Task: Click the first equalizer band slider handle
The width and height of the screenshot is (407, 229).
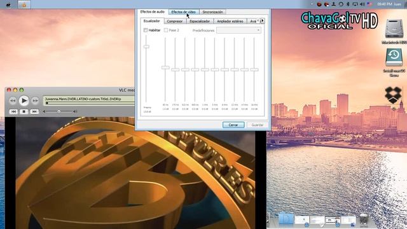Action: pos(165,67)
